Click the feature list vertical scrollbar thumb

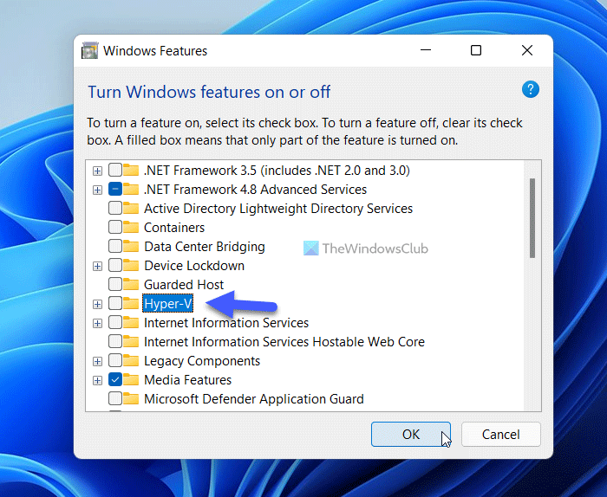coord(532,218)
